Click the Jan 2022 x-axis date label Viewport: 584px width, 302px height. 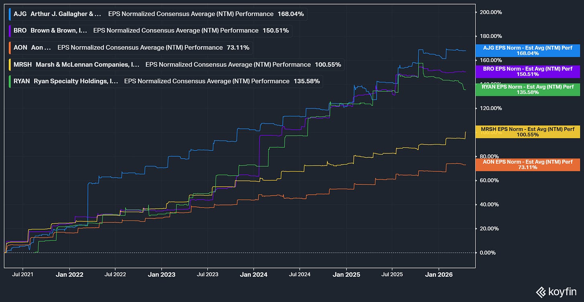69,275
